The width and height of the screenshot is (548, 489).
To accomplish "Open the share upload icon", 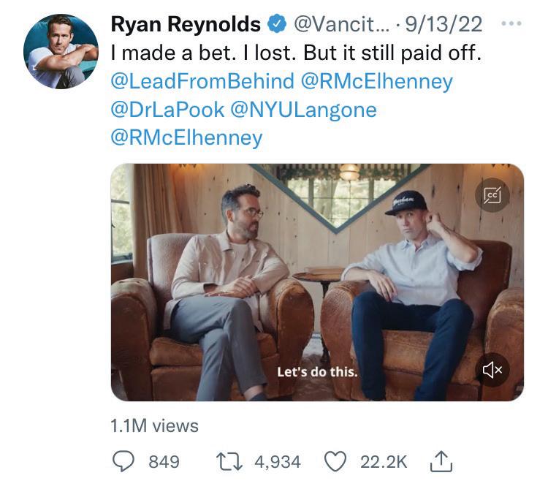I will point(441,461).
